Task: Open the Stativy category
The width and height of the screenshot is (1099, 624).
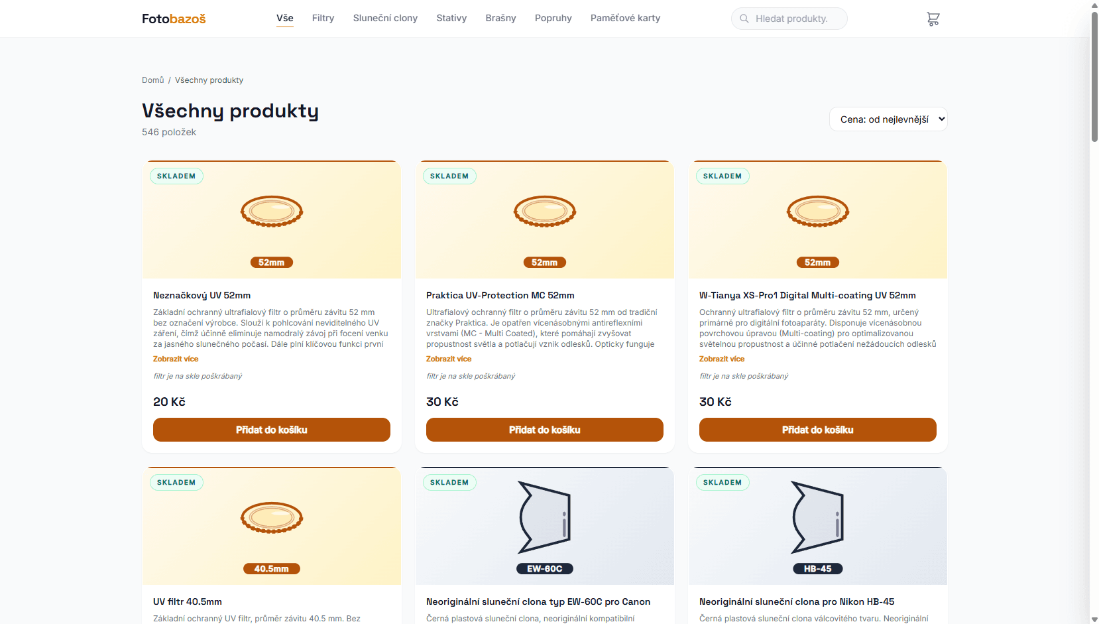Action: click(x=451, y=18)
